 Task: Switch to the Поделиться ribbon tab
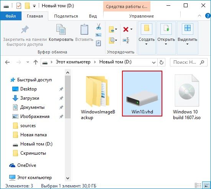pos(66,16)
